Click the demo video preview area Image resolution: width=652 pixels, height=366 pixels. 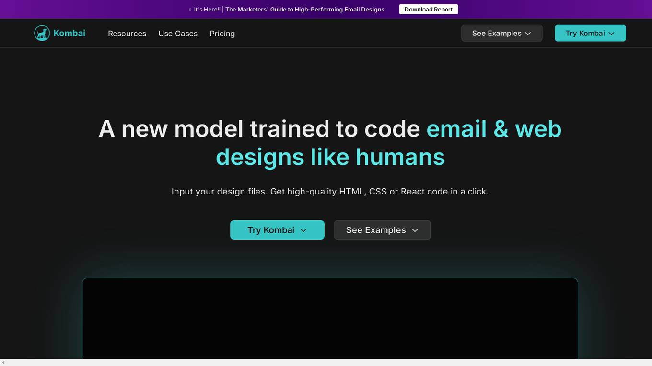(x=330, y=319)
